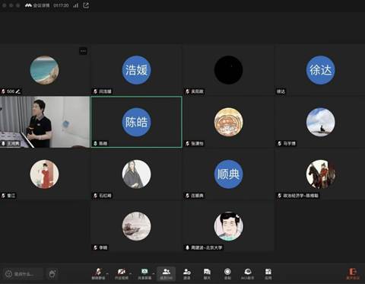365x284 pixels.
Task: Expand the screen share options arrow
Action: click(x=154, y=273)
